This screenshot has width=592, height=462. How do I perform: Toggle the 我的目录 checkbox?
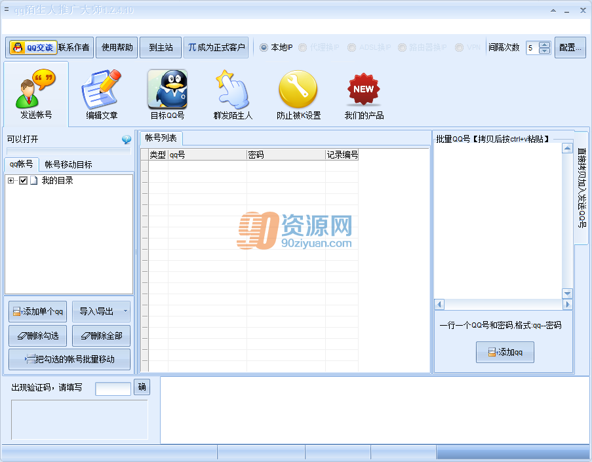pyautogui.click(x=23, y=180)
